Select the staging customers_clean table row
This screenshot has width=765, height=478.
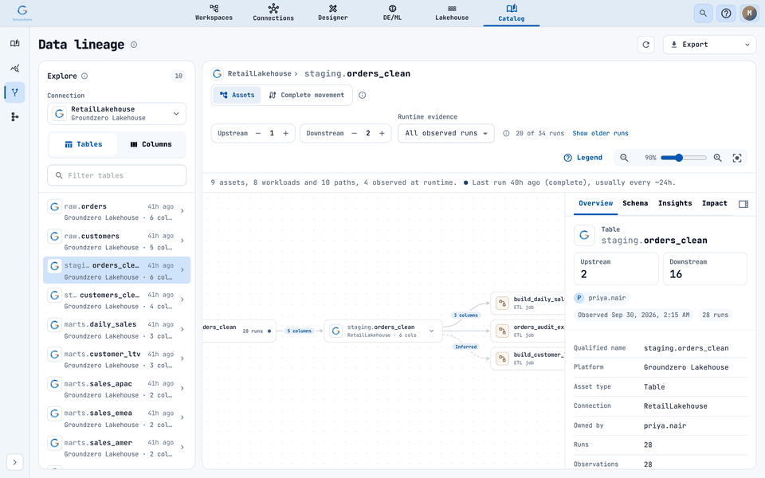[x=116, y=300]
